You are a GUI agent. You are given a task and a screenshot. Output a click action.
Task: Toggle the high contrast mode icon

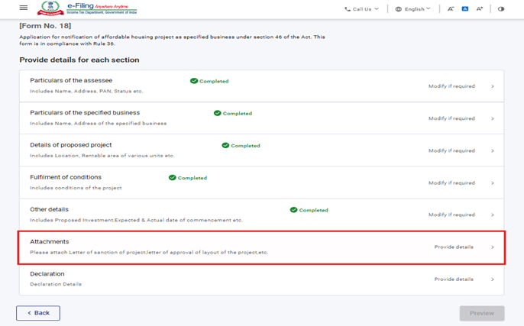point(501,9)
